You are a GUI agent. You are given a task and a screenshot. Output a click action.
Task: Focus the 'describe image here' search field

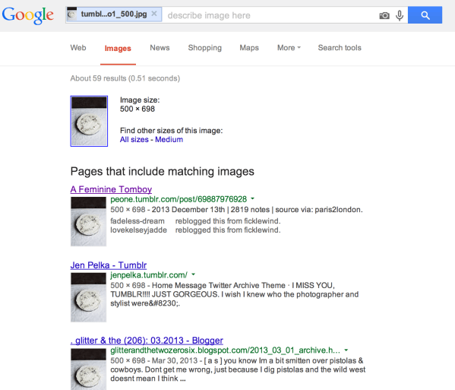(270, 15)
